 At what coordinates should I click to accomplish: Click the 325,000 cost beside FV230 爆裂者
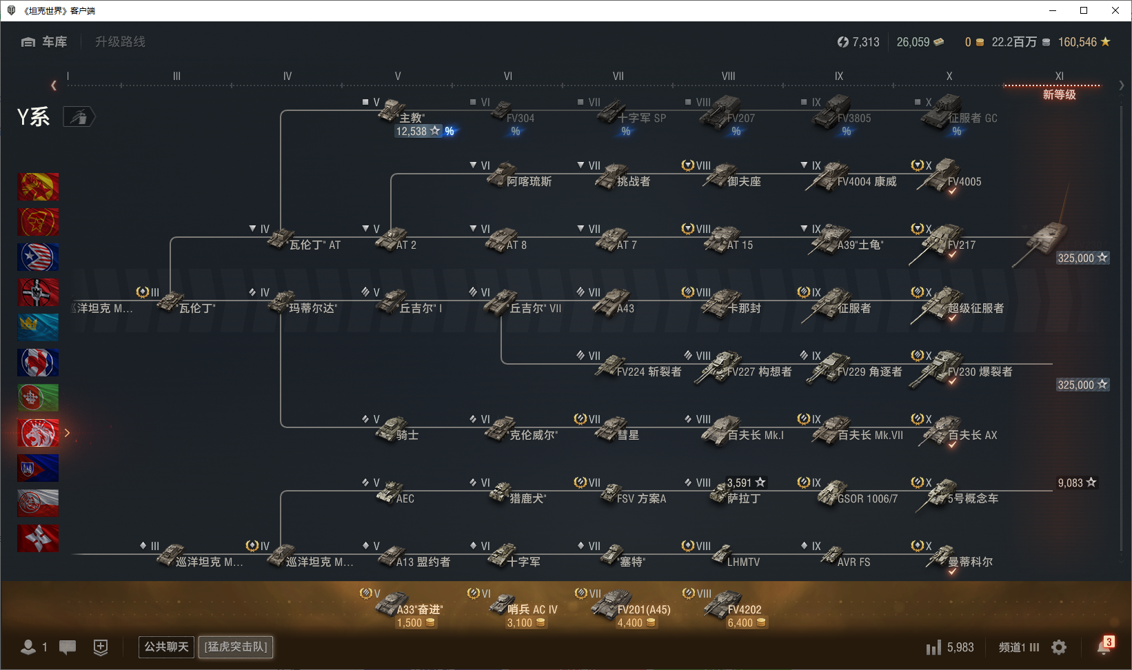[x=1082, y=385]
